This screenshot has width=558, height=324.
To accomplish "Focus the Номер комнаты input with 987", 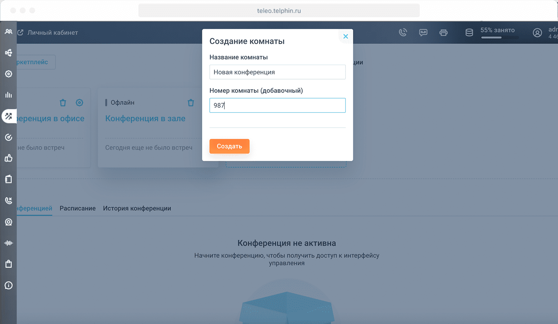I will tap(278, 106).
